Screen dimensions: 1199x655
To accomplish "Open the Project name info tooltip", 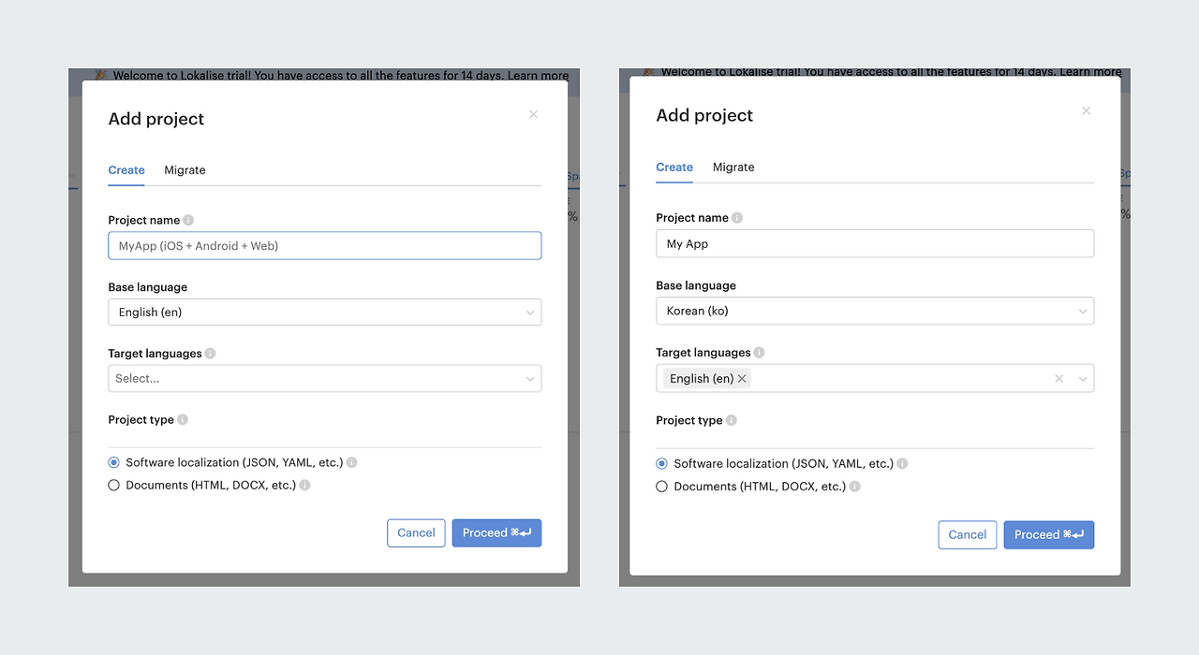I will (187, 220).
